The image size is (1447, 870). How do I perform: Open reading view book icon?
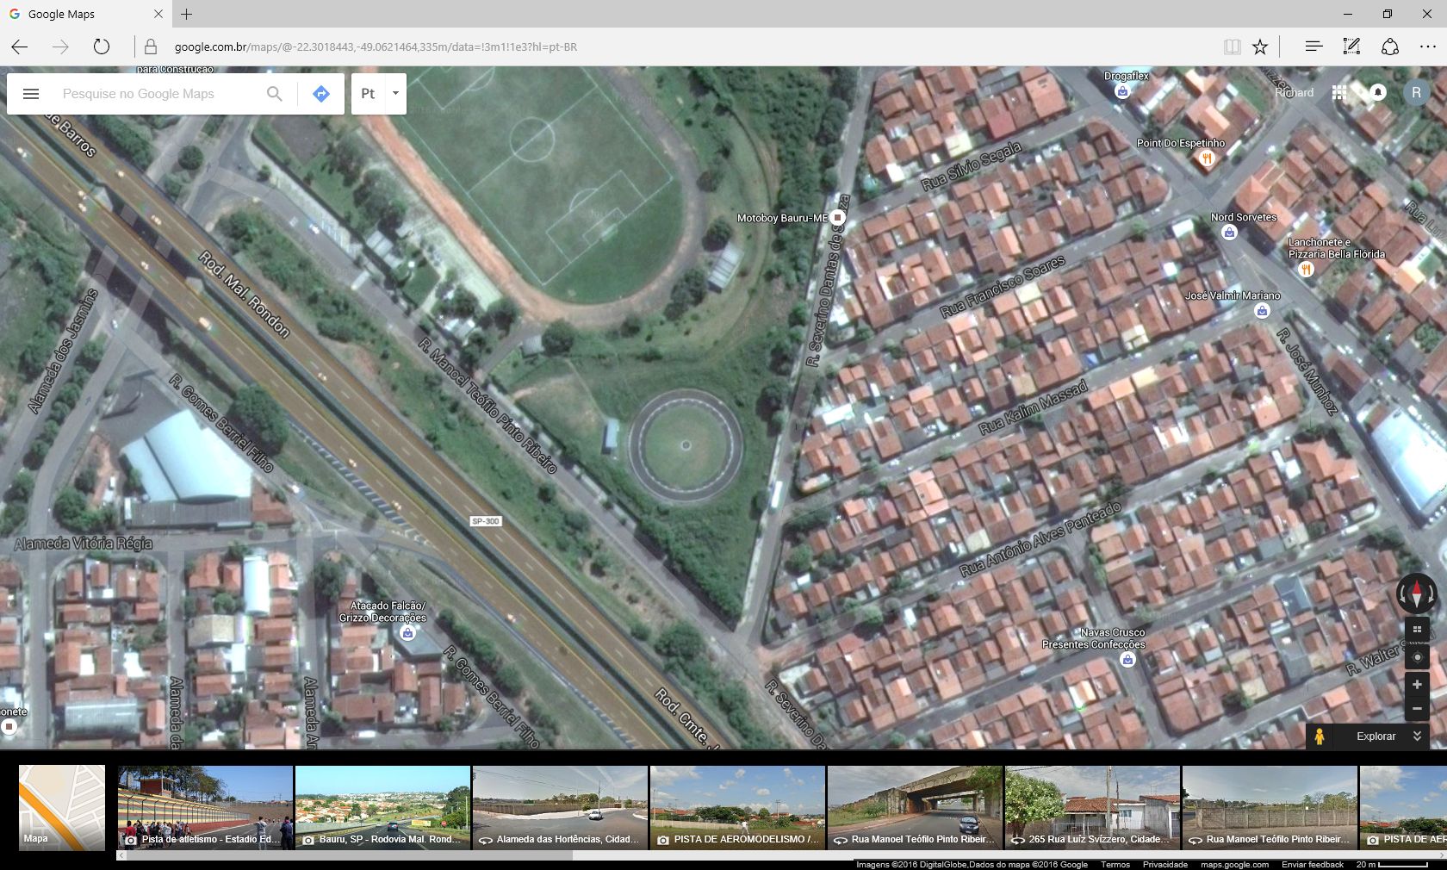[x=1232, y=47]
